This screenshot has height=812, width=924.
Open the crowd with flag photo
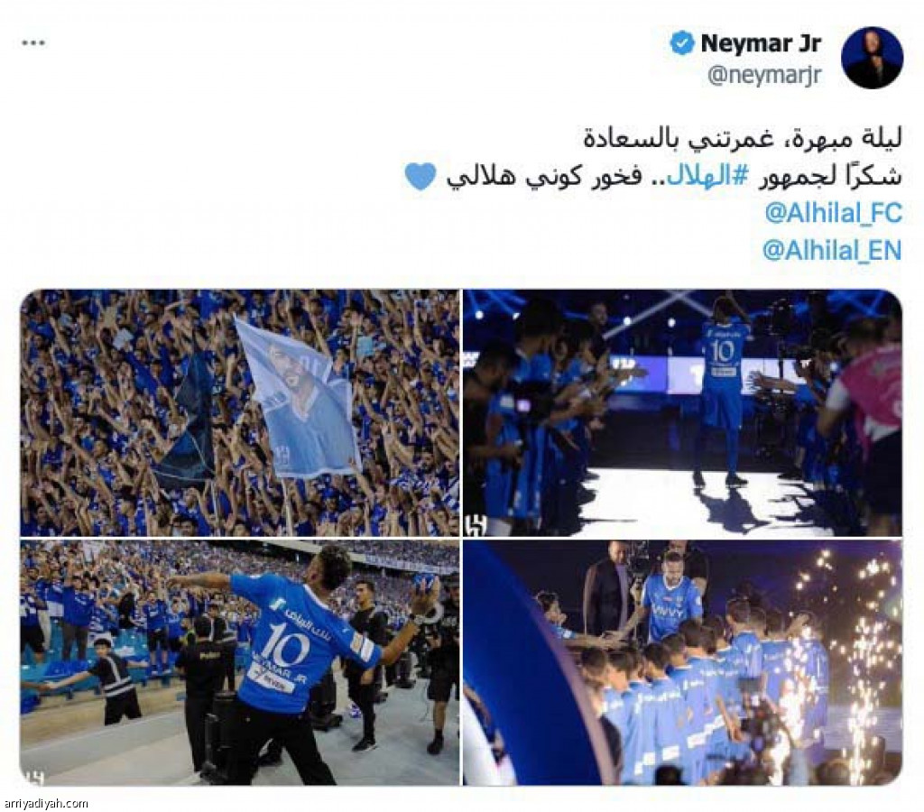point(240,412)
